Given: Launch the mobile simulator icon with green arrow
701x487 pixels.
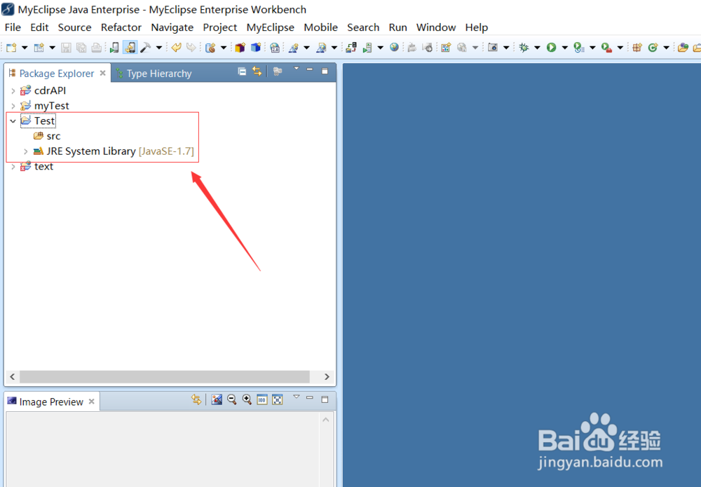Looking at the screenshot, I should click(x=114, y=48).
